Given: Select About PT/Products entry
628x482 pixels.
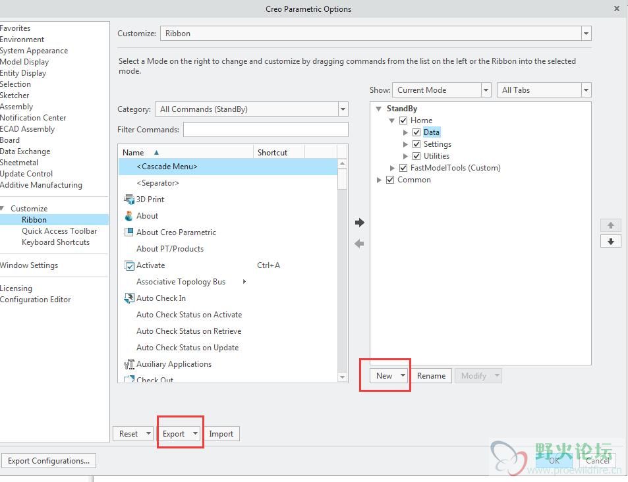Looking at the screenshot, I should (x=228, y=249).
